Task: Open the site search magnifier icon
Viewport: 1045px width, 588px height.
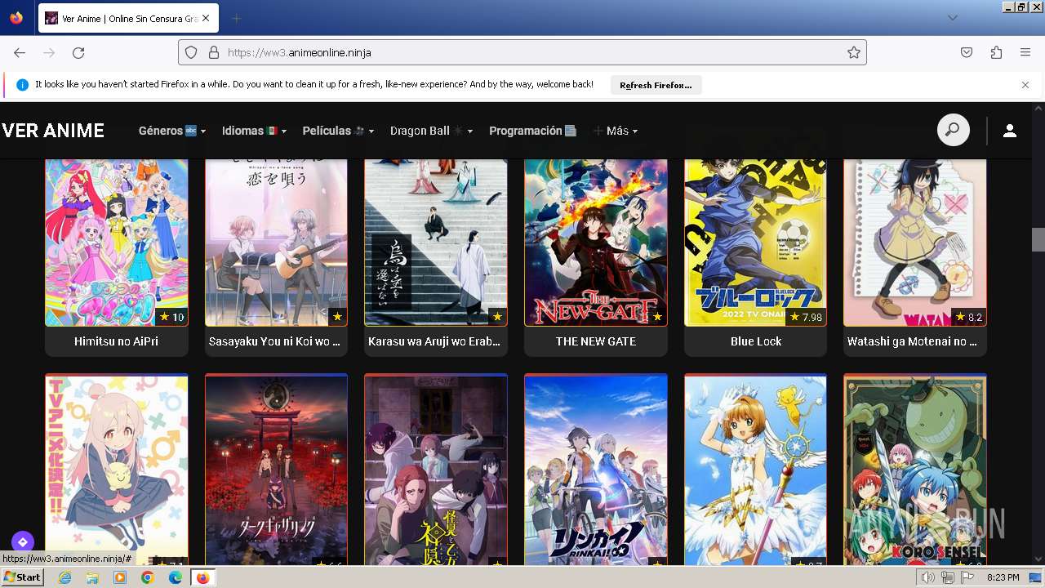Action: click(953, 131)
